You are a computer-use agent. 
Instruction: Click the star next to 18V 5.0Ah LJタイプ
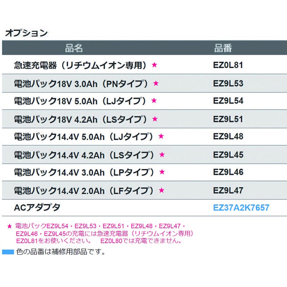tap(154, 101)
